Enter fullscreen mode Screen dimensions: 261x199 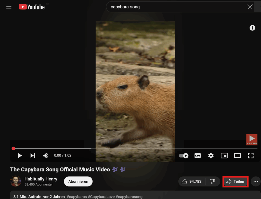coord(251,155)
